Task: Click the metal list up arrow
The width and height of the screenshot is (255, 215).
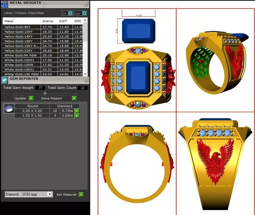Action: coord(85,20)
